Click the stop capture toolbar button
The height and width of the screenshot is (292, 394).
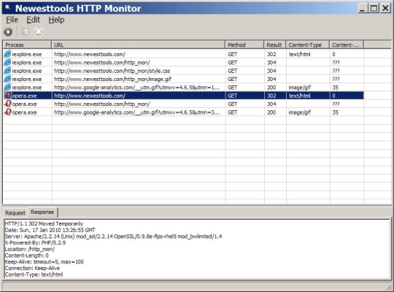coord(8,32)
